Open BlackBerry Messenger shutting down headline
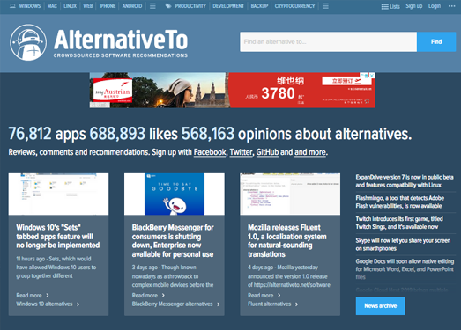This screenshot has height=330, width=461. pyautogui.click(x=173, y=241)
